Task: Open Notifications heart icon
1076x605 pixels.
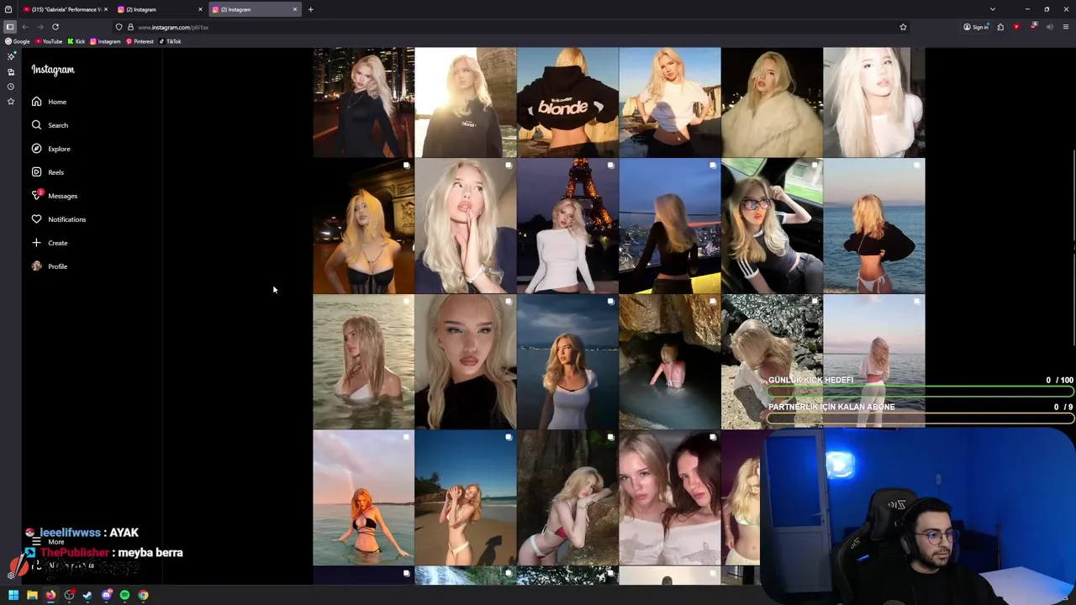Action: point(36,219)
